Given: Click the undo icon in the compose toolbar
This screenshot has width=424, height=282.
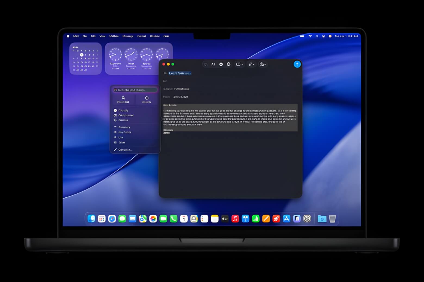Looking at the screenshot, I should pyautogui.click(x=205, y=64).
